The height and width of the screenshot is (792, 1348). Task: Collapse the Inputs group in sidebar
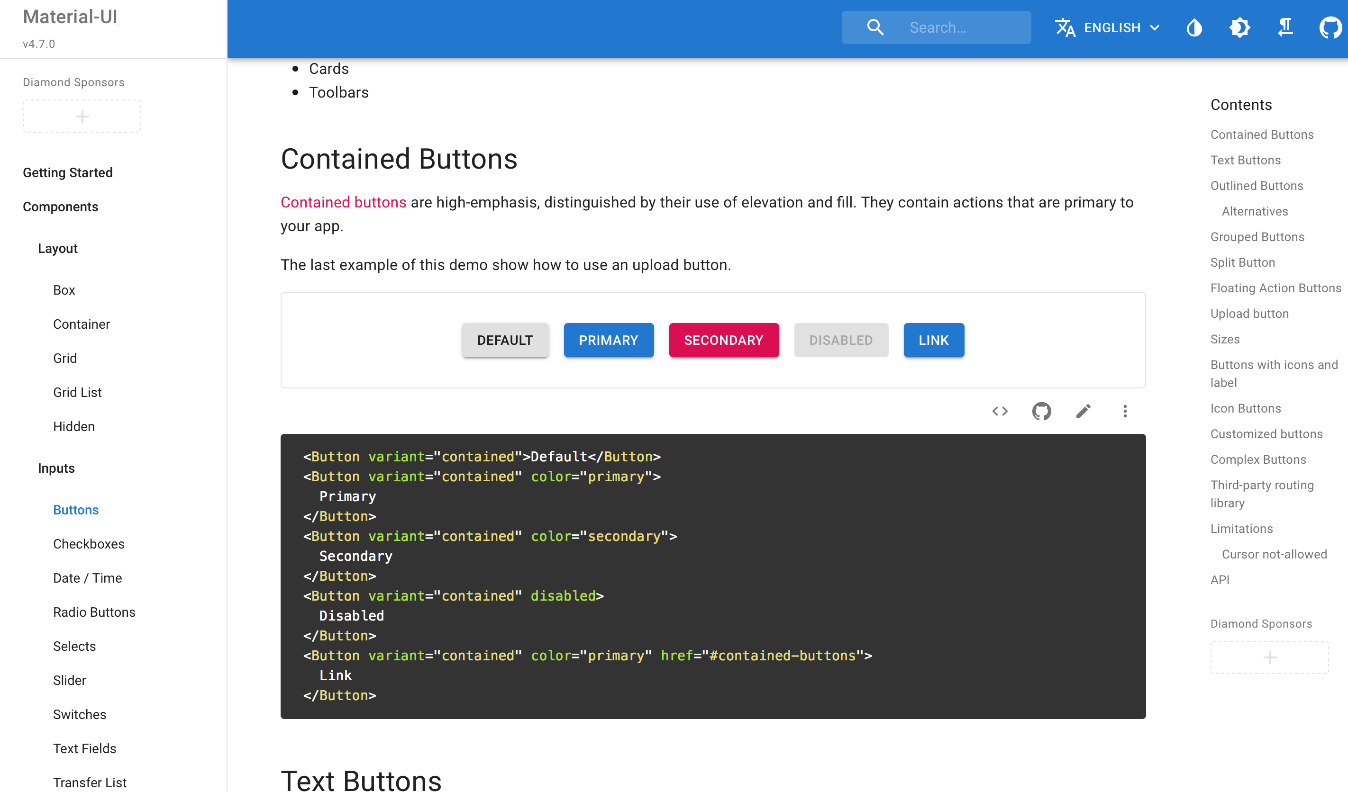tap(56, 468)
